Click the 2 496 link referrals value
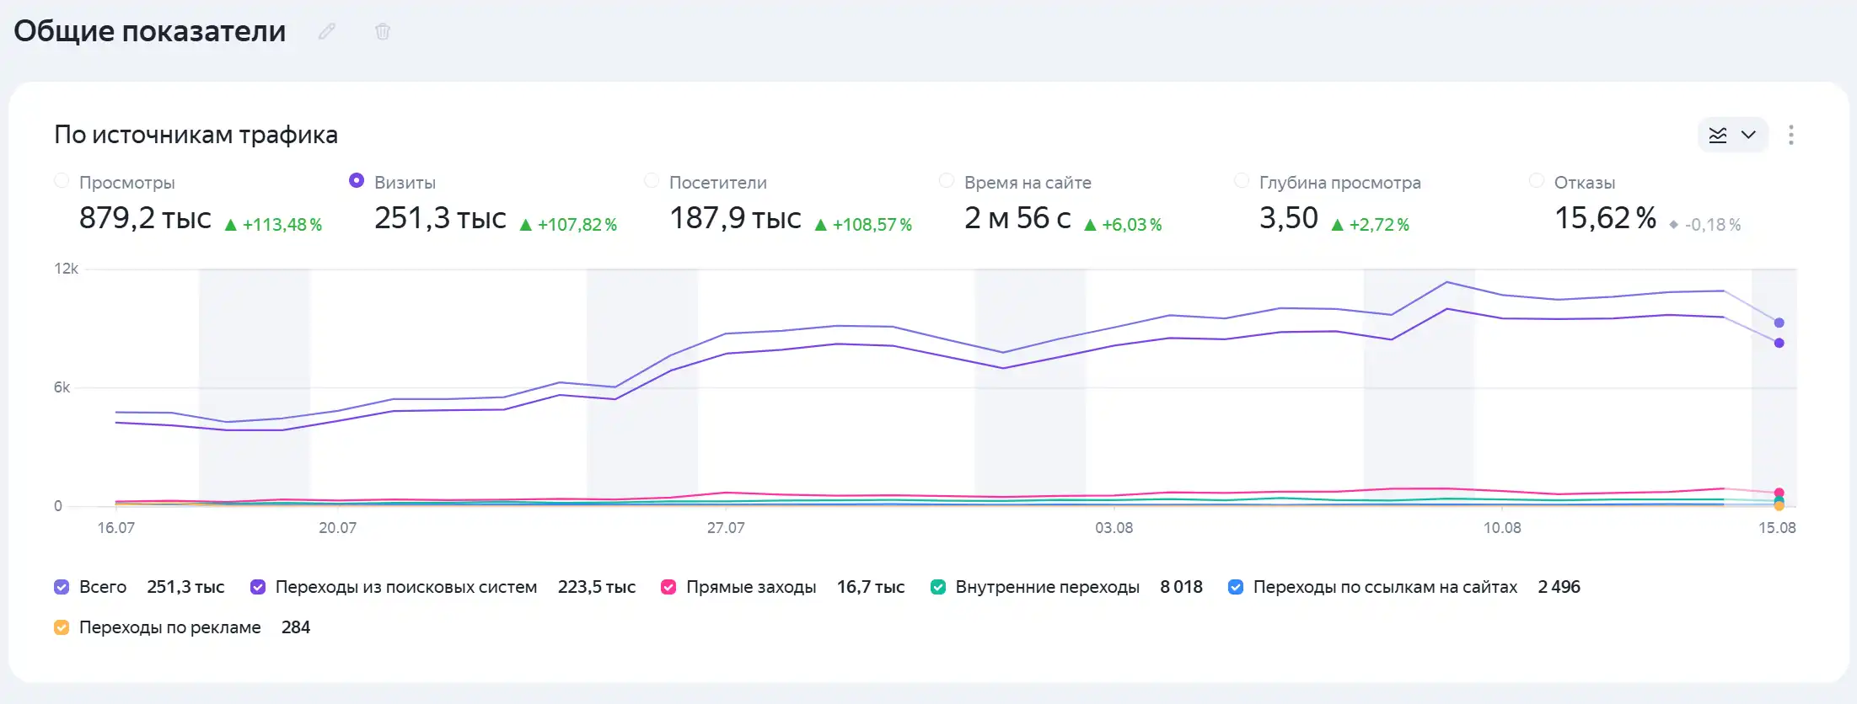Image resolution: width=1857 pixels, height=704 pixels. [x=1559, y=587]
